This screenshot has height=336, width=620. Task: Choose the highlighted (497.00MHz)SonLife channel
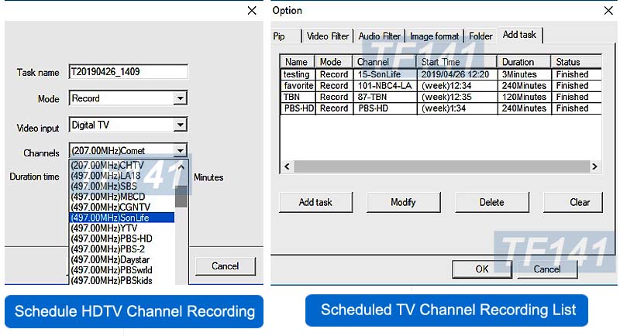(x=122, y=218)
